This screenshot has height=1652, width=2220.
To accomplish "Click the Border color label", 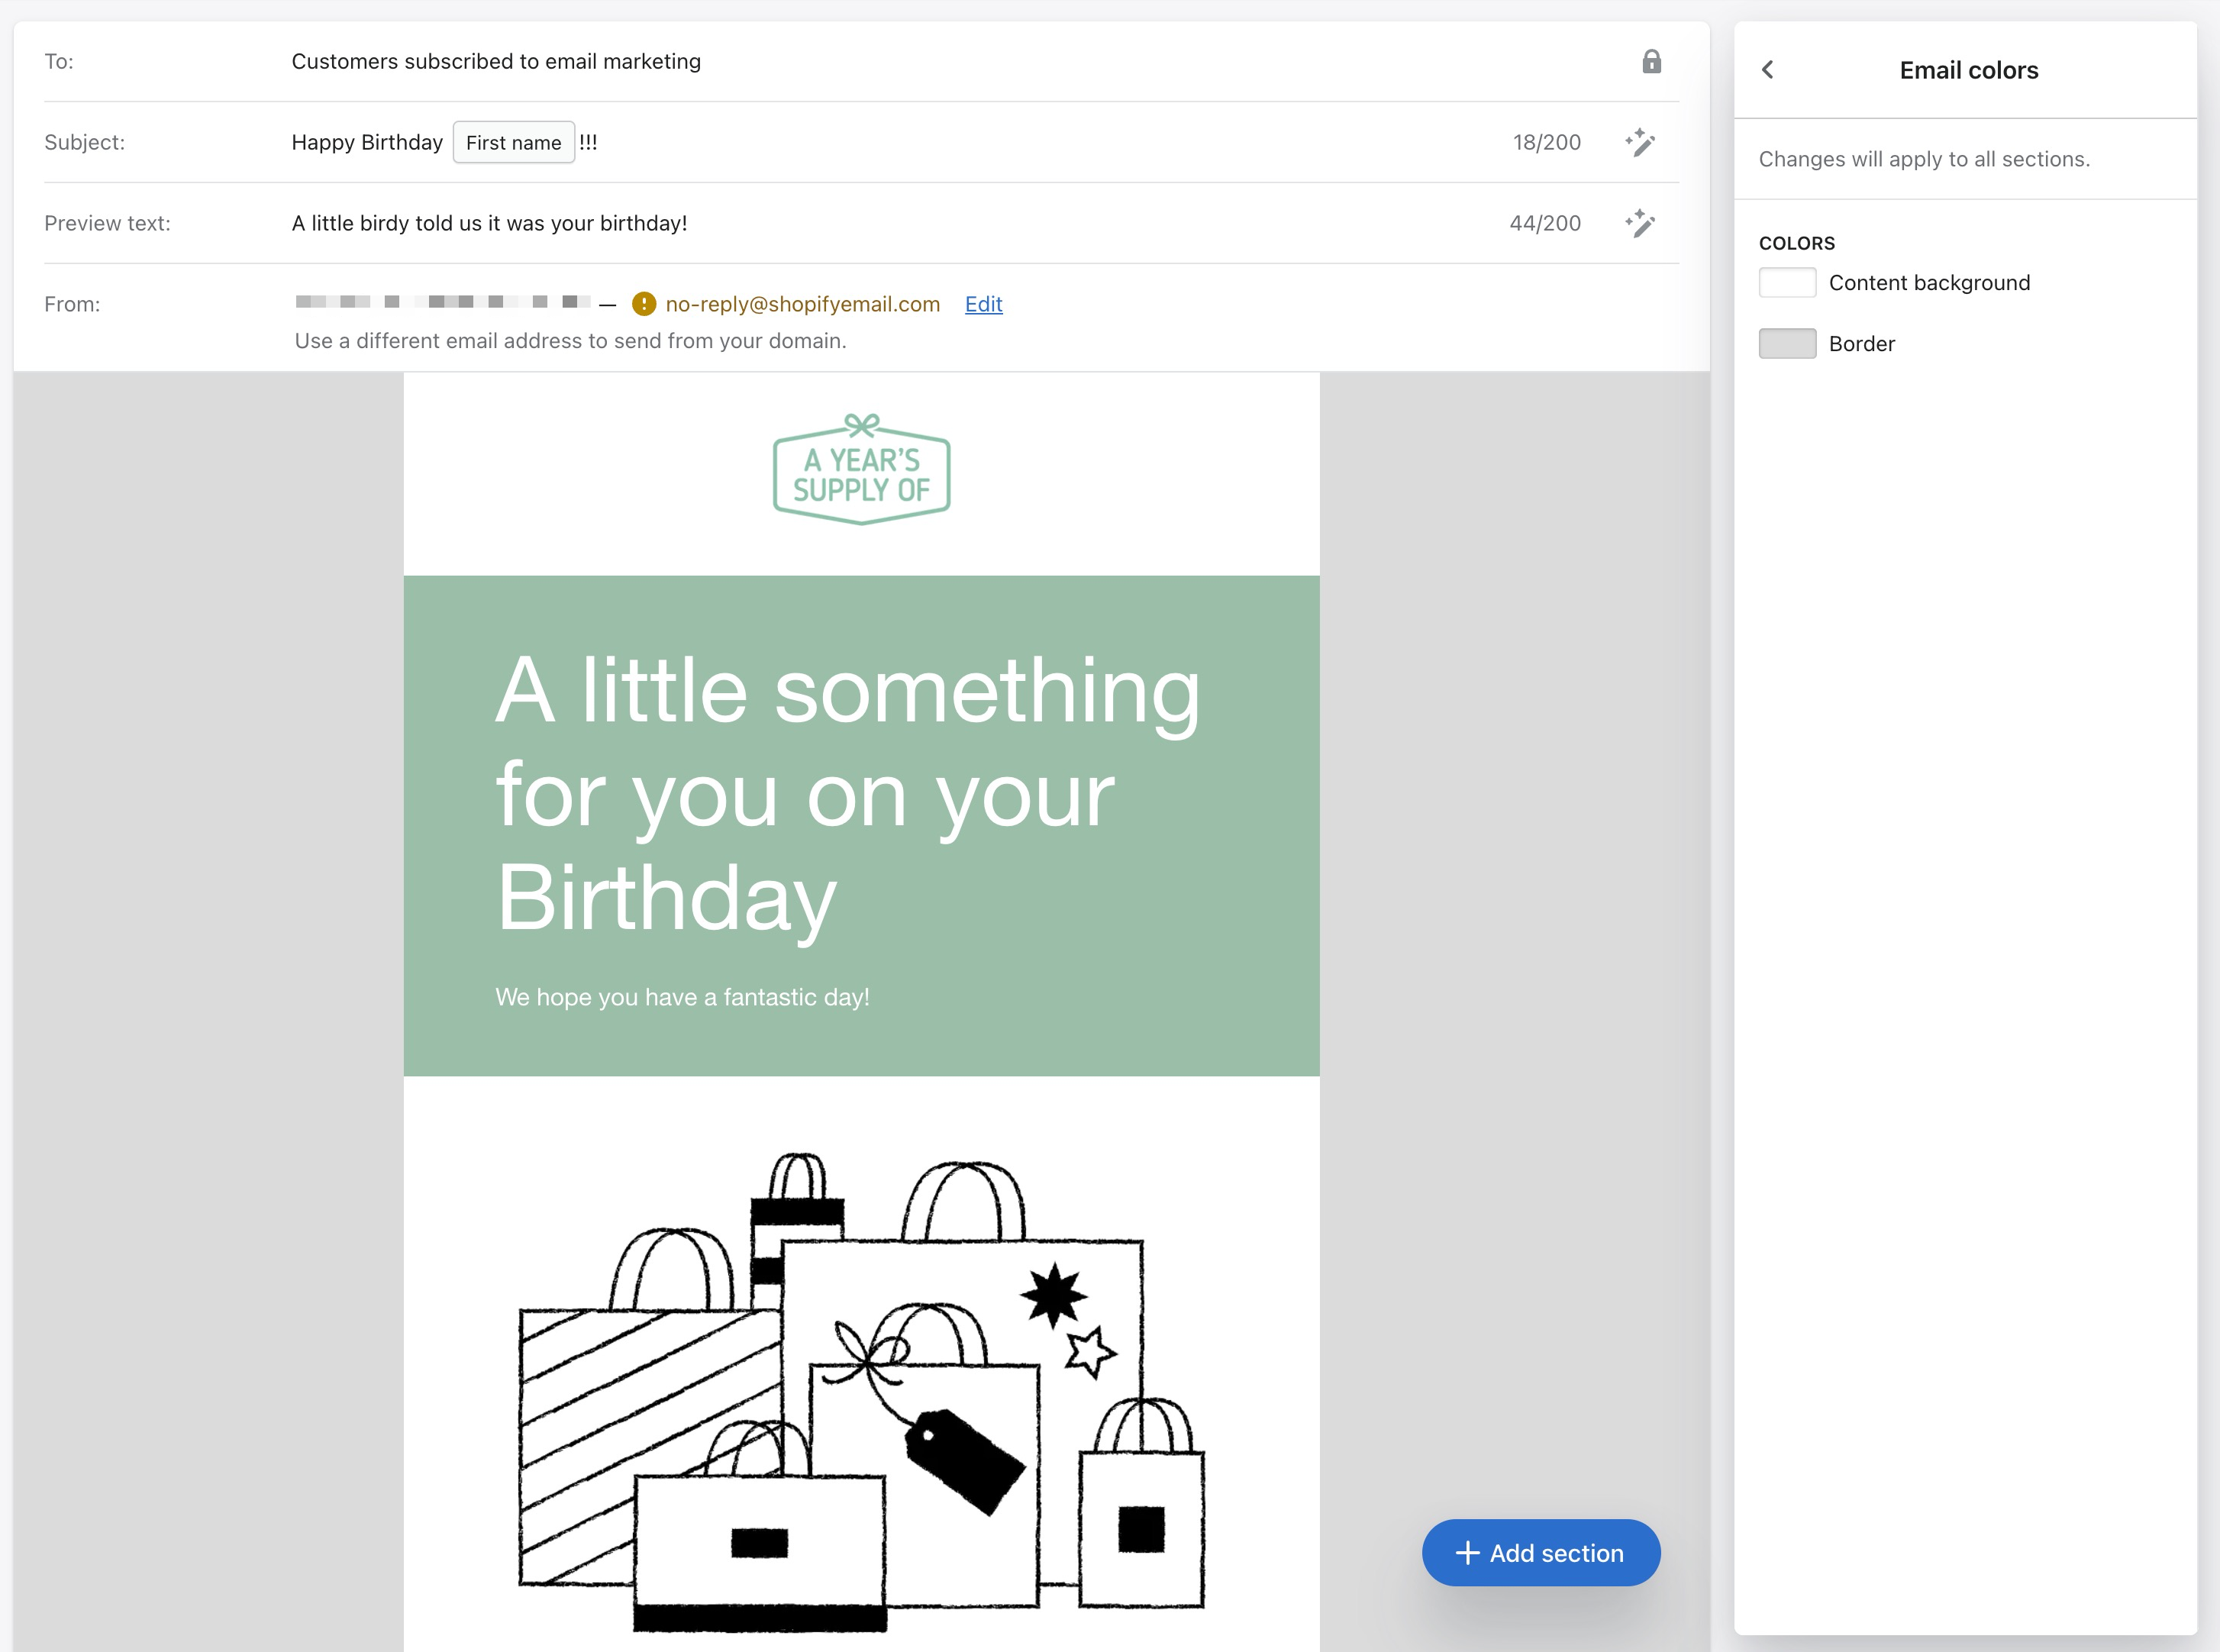I will point(1861,344).
